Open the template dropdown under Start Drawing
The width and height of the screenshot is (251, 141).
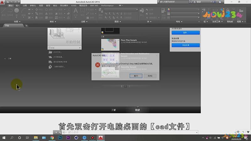[x=65, y=48]
